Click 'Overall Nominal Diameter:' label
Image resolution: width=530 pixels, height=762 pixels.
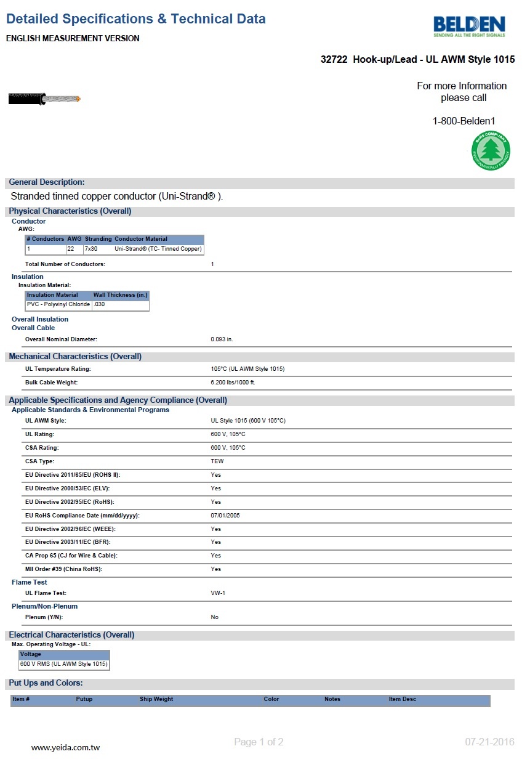coord(61,339)
